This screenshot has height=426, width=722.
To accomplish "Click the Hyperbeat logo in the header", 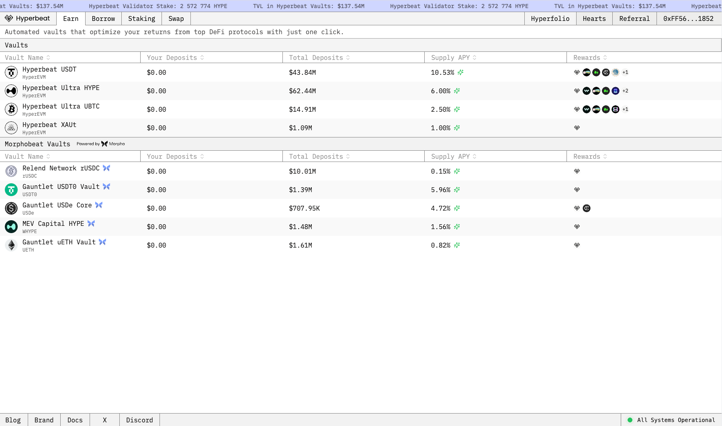I will 28,18.
